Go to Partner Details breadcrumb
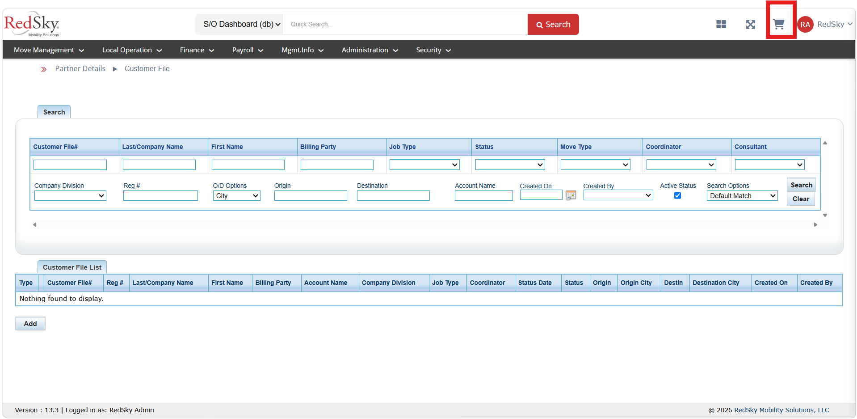Viewport: 857px width, 419px height. 80,68
